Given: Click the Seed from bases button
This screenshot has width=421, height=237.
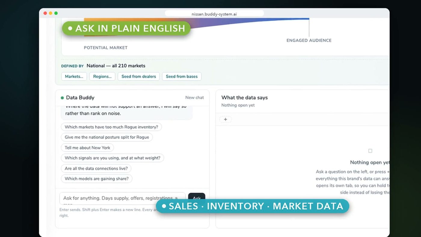Looking at the screenshot, I should (182, 76).
